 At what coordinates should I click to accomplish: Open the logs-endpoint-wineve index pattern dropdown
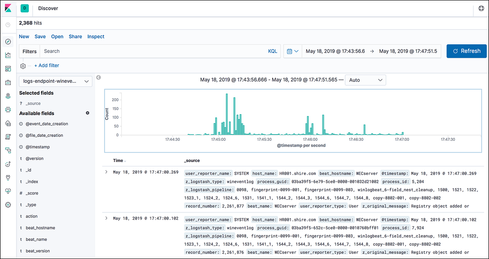click(55, 81)
